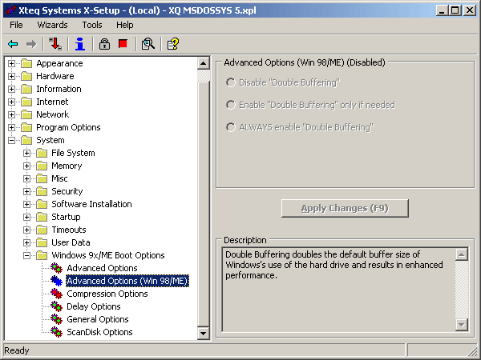This screenshot has width=481, height=360.
Task: Select Disable "Double Buffering" radio button
Action: (231, 82)
